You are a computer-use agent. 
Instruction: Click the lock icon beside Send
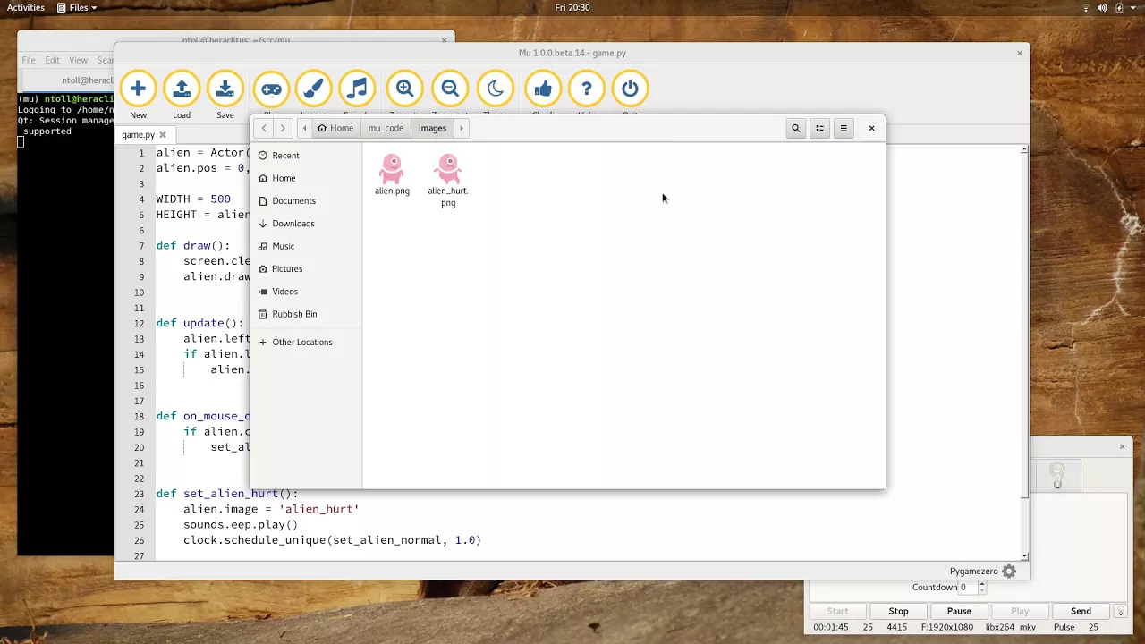1120,611
